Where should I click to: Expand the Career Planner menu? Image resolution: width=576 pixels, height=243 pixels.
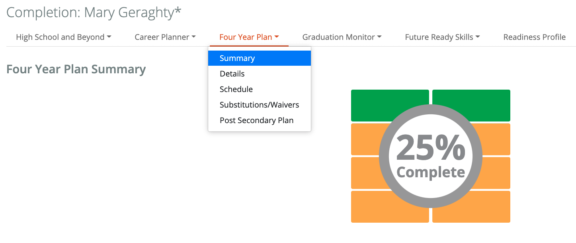[x=165, y=37]
